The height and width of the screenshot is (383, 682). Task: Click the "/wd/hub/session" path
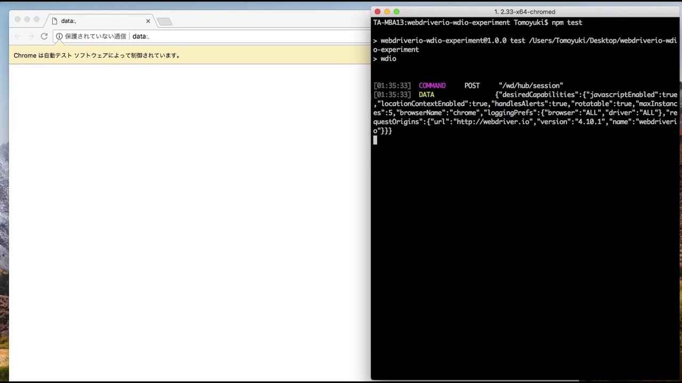click(x=531, y=86)
